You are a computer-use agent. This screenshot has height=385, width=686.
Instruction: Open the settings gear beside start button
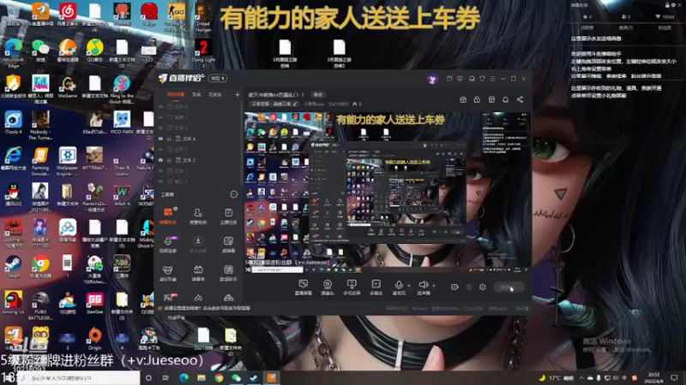(x=483, y=287)
